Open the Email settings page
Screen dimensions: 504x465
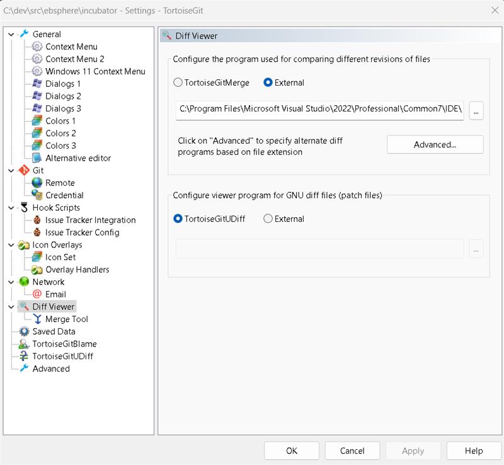[x=55, y=294]
